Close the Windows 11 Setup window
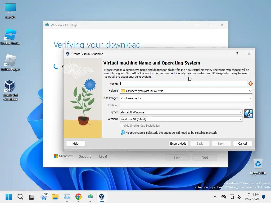This screenshot has height=203, width=271. tap(222, 25)
